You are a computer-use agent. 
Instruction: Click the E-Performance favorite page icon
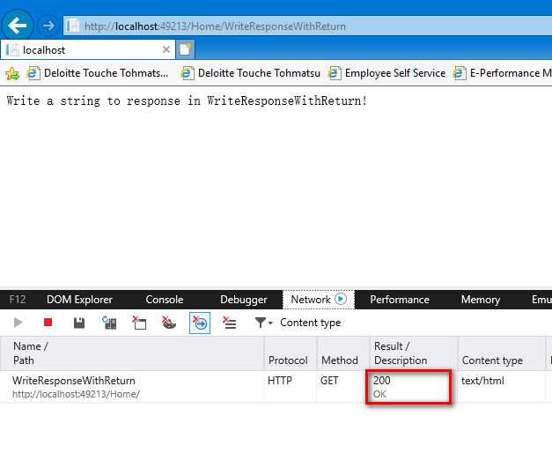point(460,73)
